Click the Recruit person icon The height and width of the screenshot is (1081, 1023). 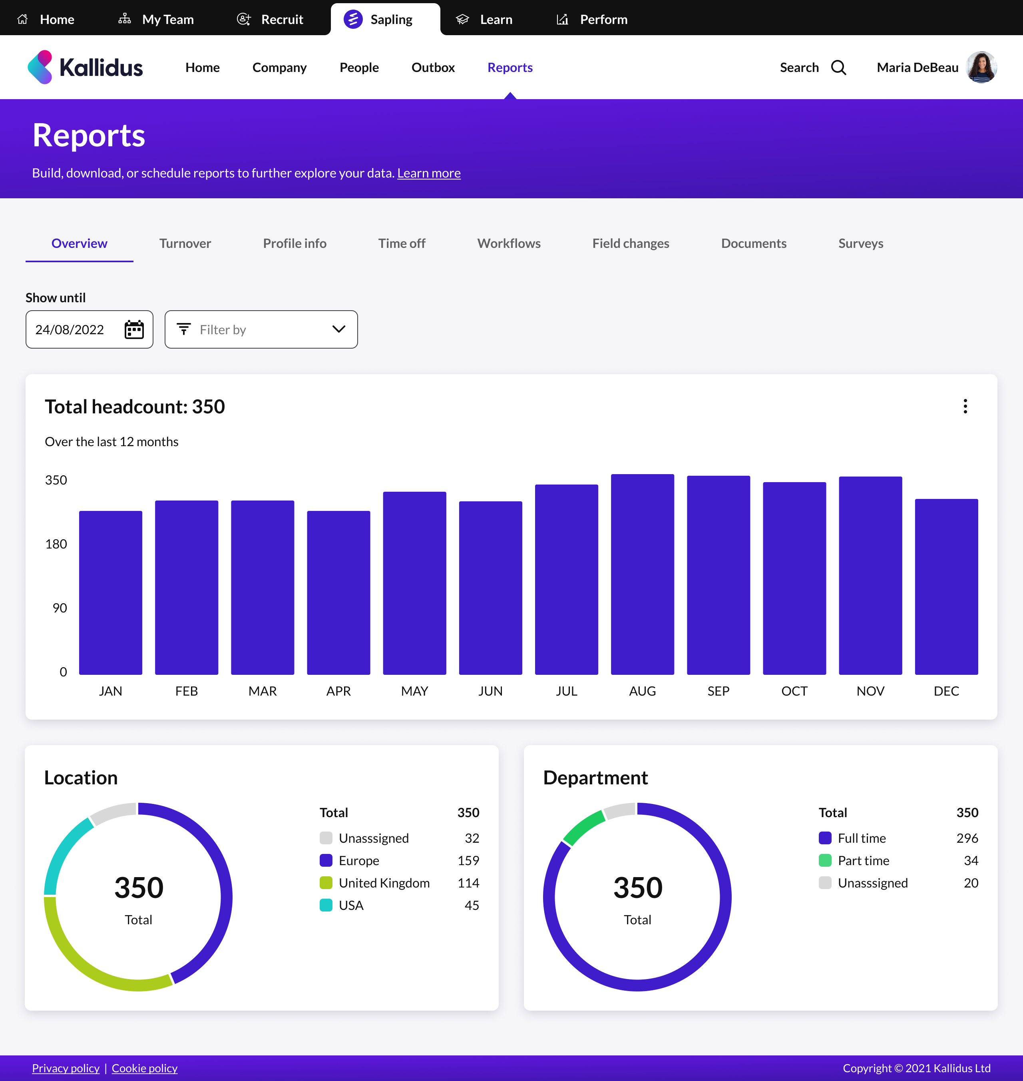point(244,19)
